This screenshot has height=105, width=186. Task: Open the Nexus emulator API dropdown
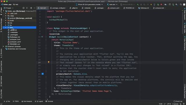click(128, 5)
